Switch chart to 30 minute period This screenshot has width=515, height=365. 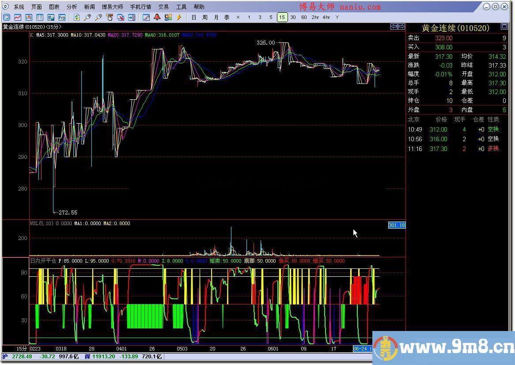coord(293,17)
